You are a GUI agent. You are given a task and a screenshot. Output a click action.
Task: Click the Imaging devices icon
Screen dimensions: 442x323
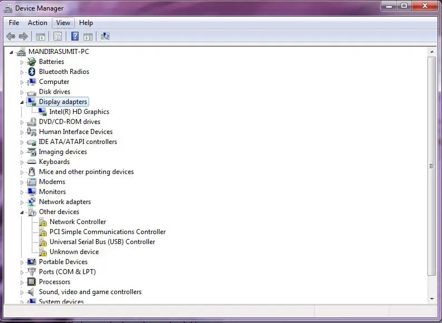(32, 152)
